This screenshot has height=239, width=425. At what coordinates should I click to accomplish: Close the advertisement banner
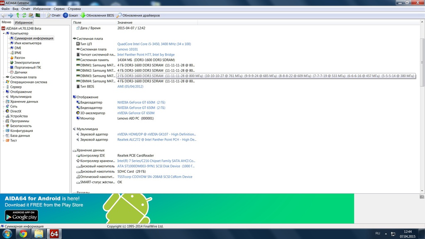pos(422,196)
